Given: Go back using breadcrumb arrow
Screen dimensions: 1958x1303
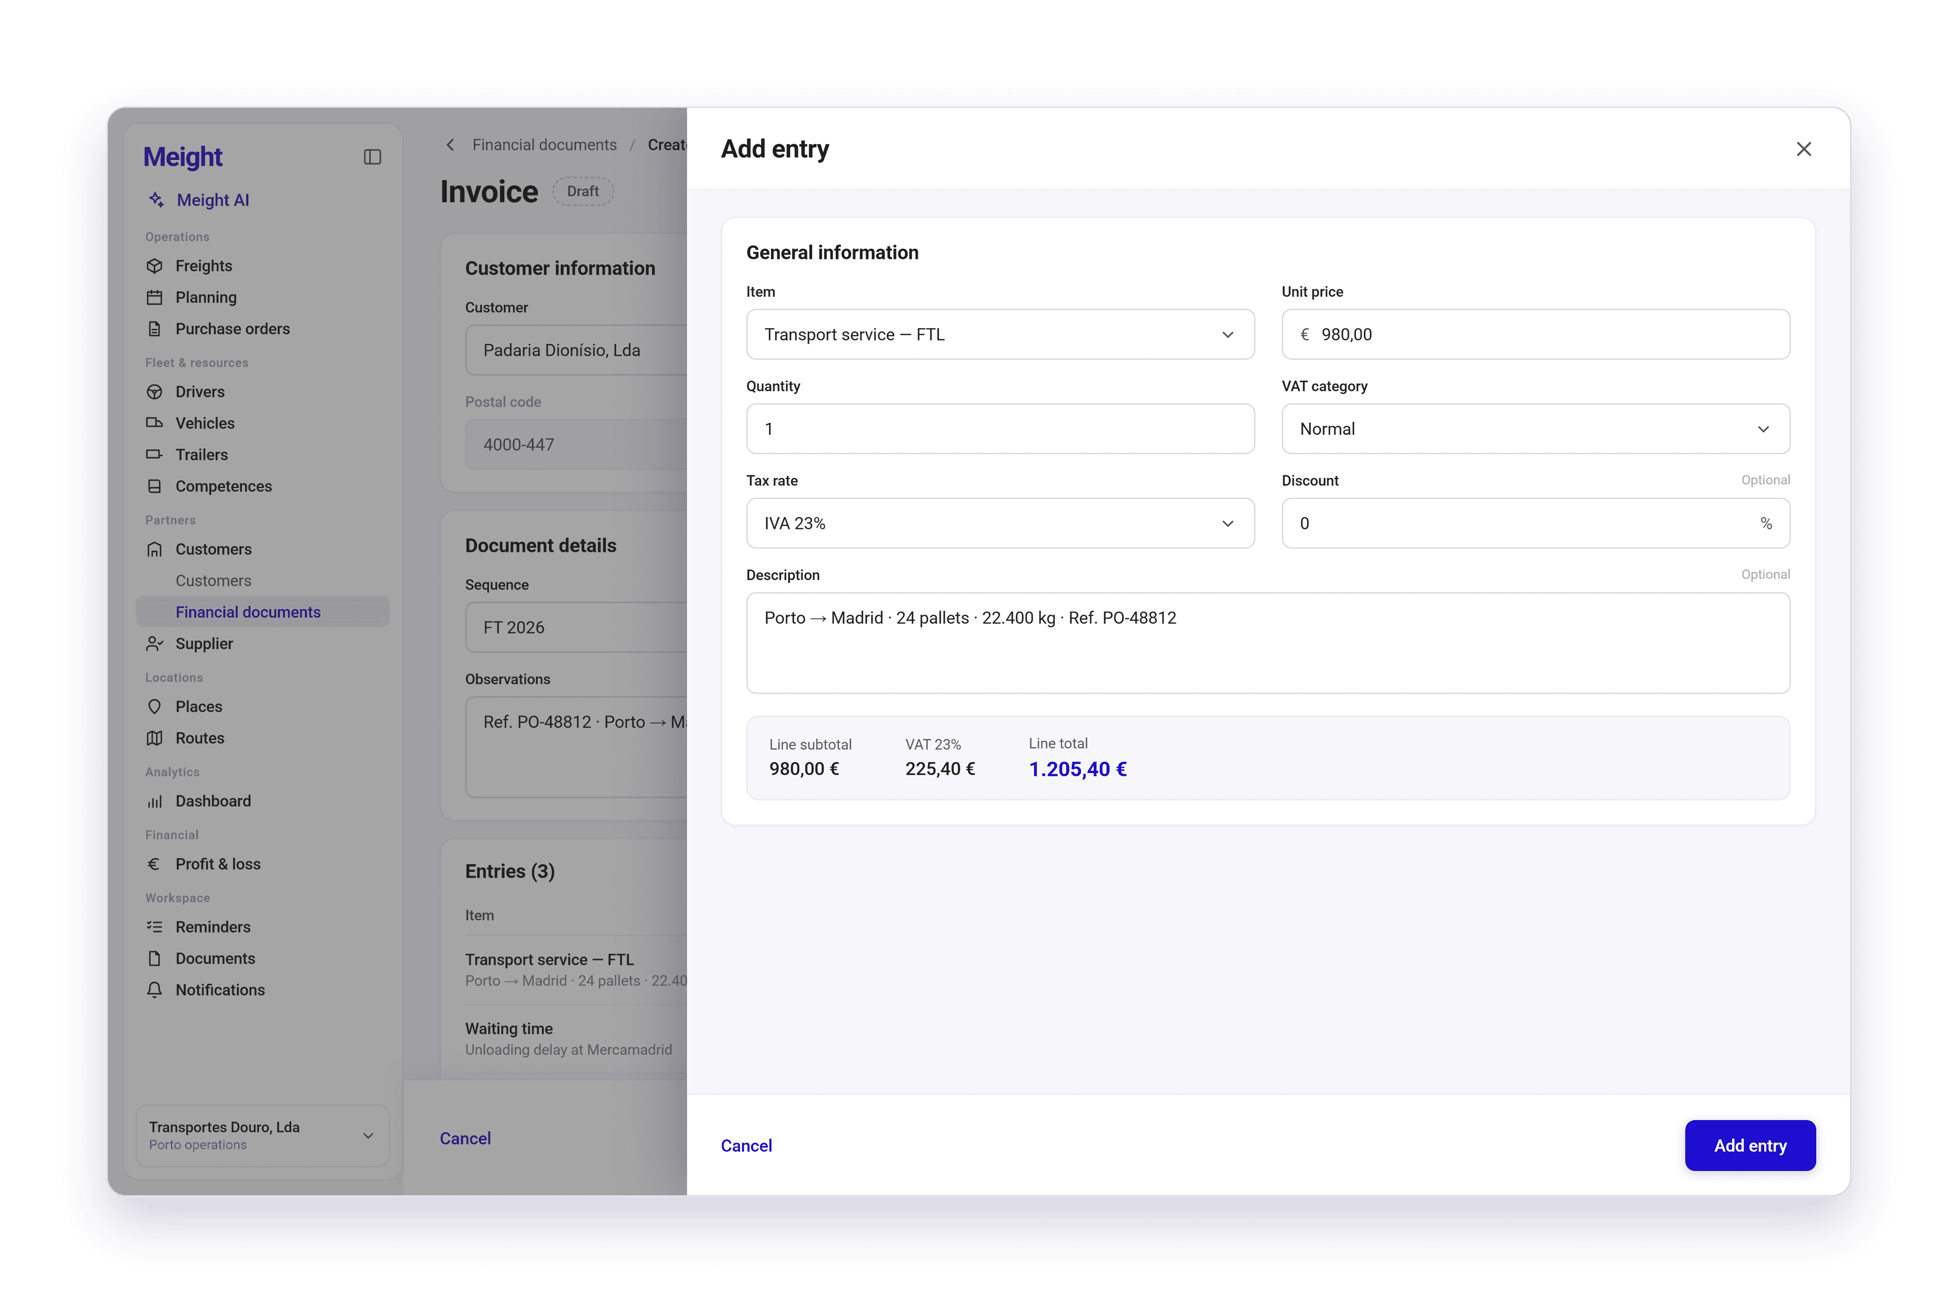Looking at the screenshot, I should 450,145.
